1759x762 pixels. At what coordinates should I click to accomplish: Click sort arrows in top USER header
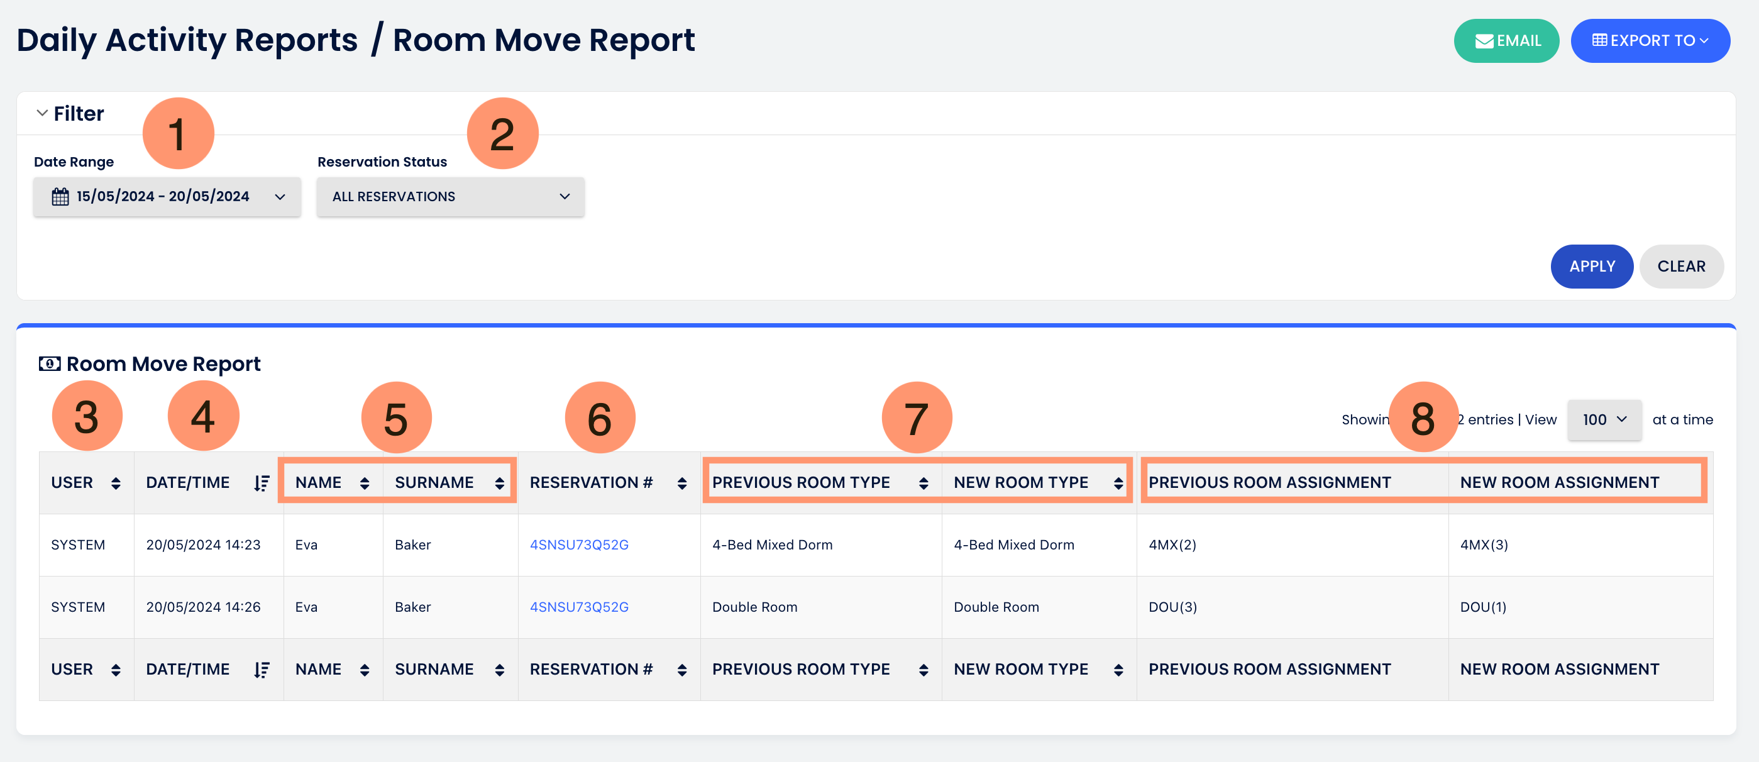click(x=116, y=483)
